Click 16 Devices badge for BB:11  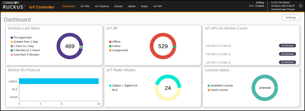pyautogui.click(x=287, y=54)
